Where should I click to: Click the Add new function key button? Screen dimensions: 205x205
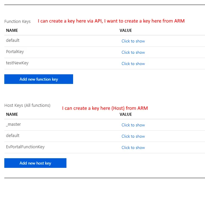[x=39, y=79]
